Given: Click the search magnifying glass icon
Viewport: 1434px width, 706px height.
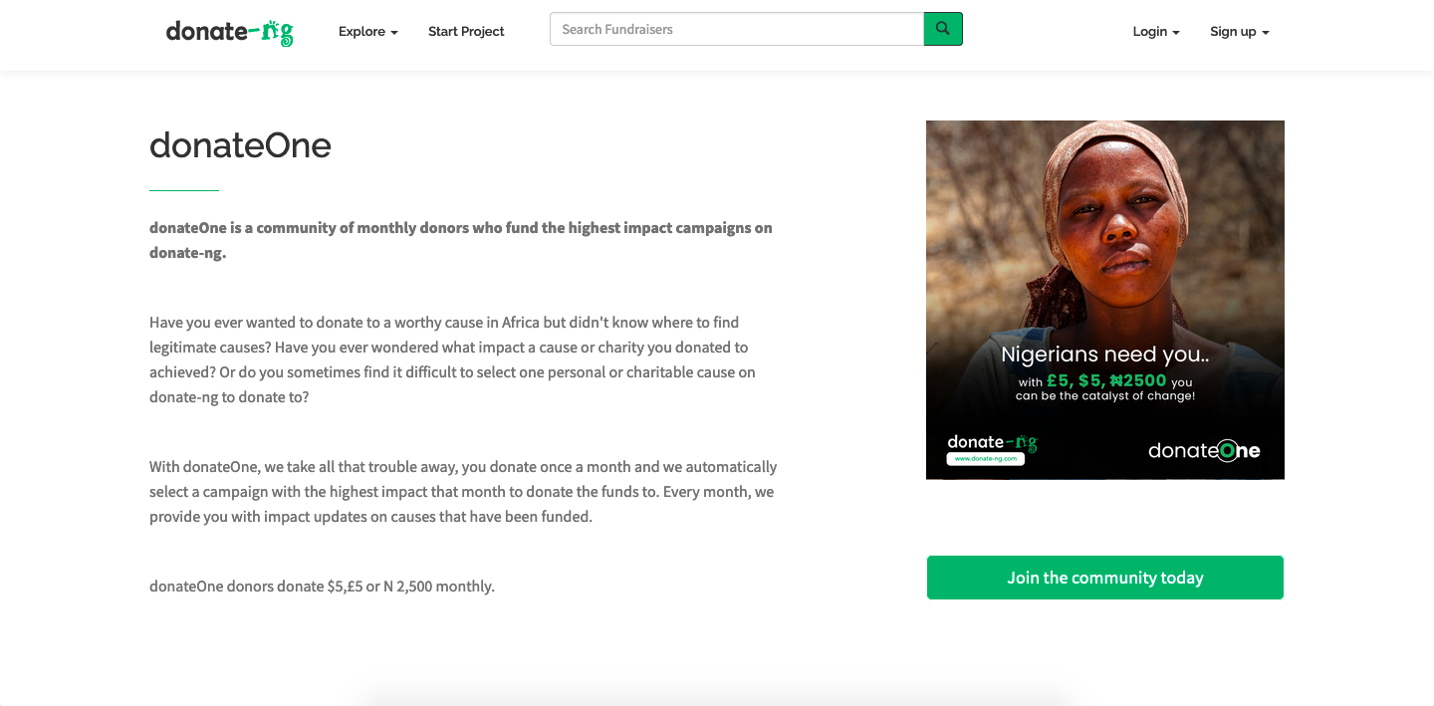Looking at the screenshot, I should pos(942,29).
